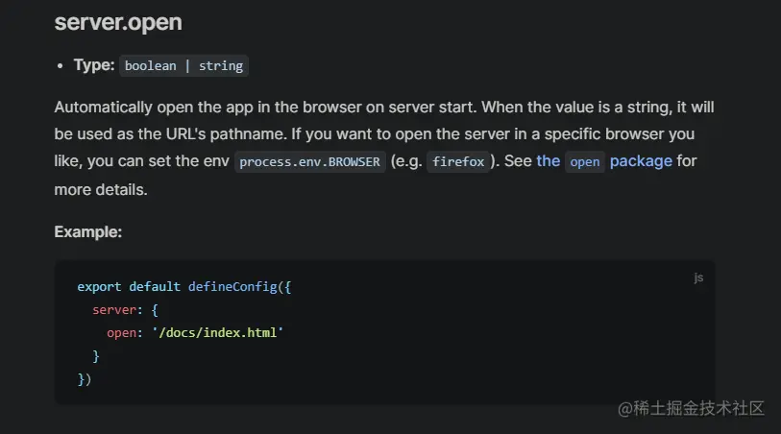Open the "the open package" link

pos(604,161)
